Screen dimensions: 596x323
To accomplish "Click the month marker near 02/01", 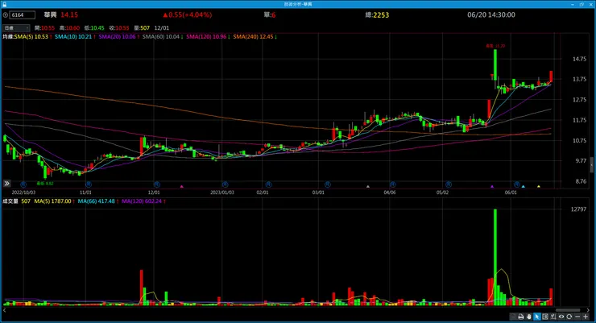I will 268,184.
